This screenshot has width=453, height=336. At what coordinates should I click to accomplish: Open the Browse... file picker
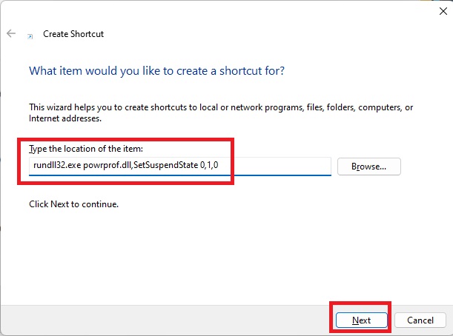[x=369, y=167]
